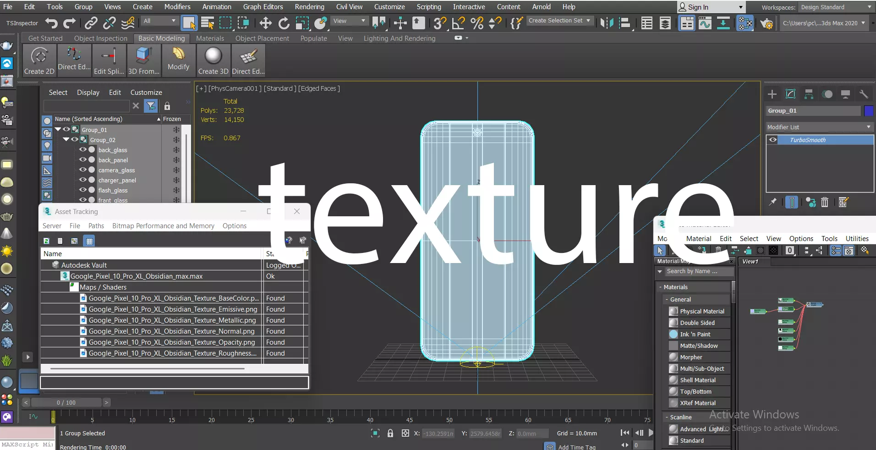Click the Undo arrow in main toolbar
The image size is (876, 450).
pos(52,23)
